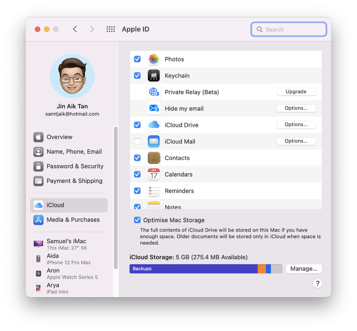The height and width of the screenshot is (331, 357).
Task: Click the Photos app icon
Action: [x=154, y=59]
